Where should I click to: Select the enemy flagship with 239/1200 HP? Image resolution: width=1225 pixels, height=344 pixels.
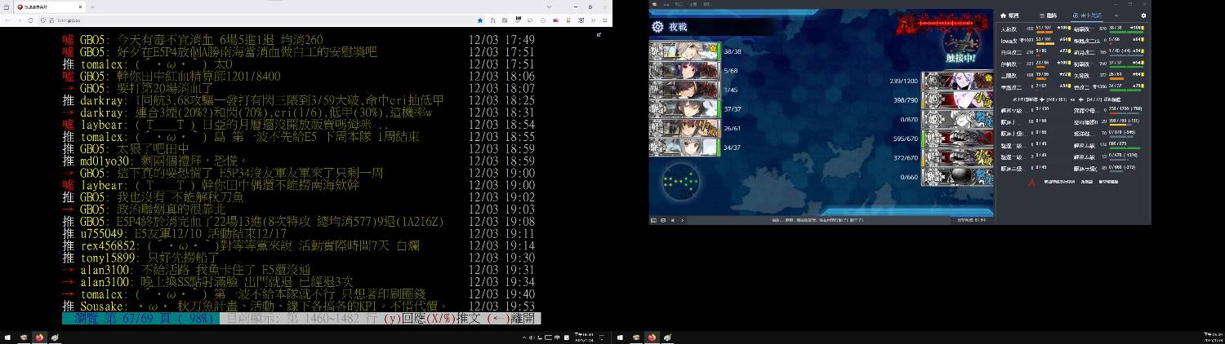pos(969,81)
